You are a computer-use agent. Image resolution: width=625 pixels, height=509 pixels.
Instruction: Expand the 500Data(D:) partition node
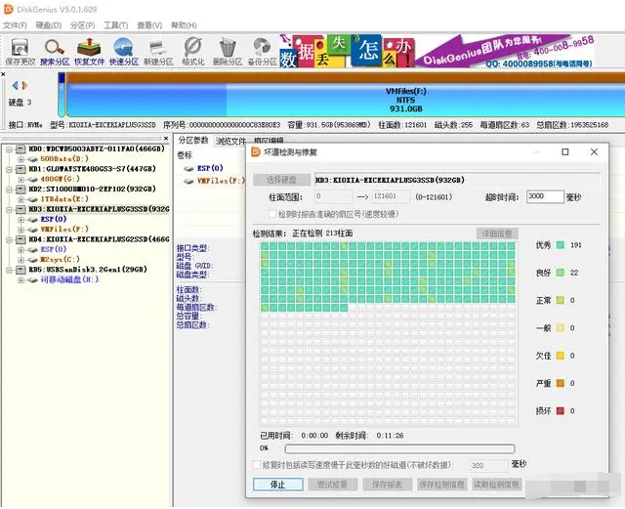(x=21, y=159)
